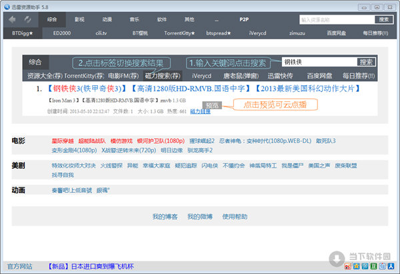Open the 软件 tab
The width and height of the screenshot is (400, 274).
coord(162,19)
